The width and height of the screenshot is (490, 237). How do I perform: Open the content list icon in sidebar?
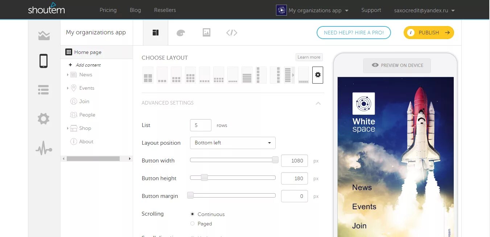(x=44, y=90)
